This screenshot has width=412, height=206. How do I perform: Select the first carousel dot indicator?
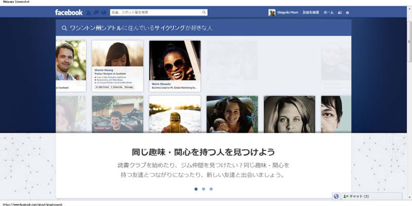click(x=196, y=189)
